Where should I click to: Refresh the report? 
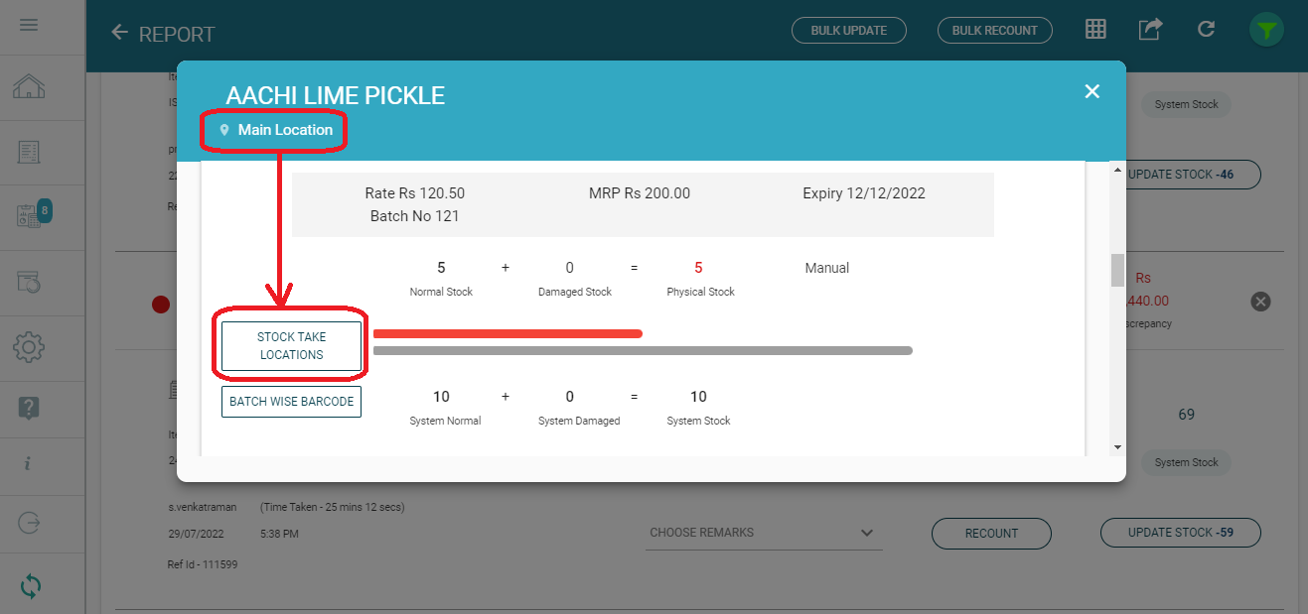[1207, 30]
